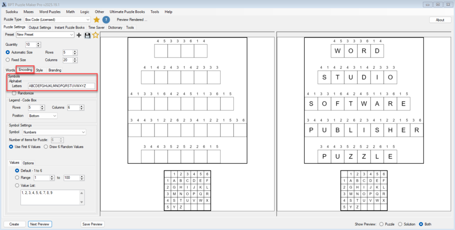Image resolution: width=455 pixels, height=230 pixels.
Task: Click the Code Box legend in the puzzle preview
Action: [188, 190]
